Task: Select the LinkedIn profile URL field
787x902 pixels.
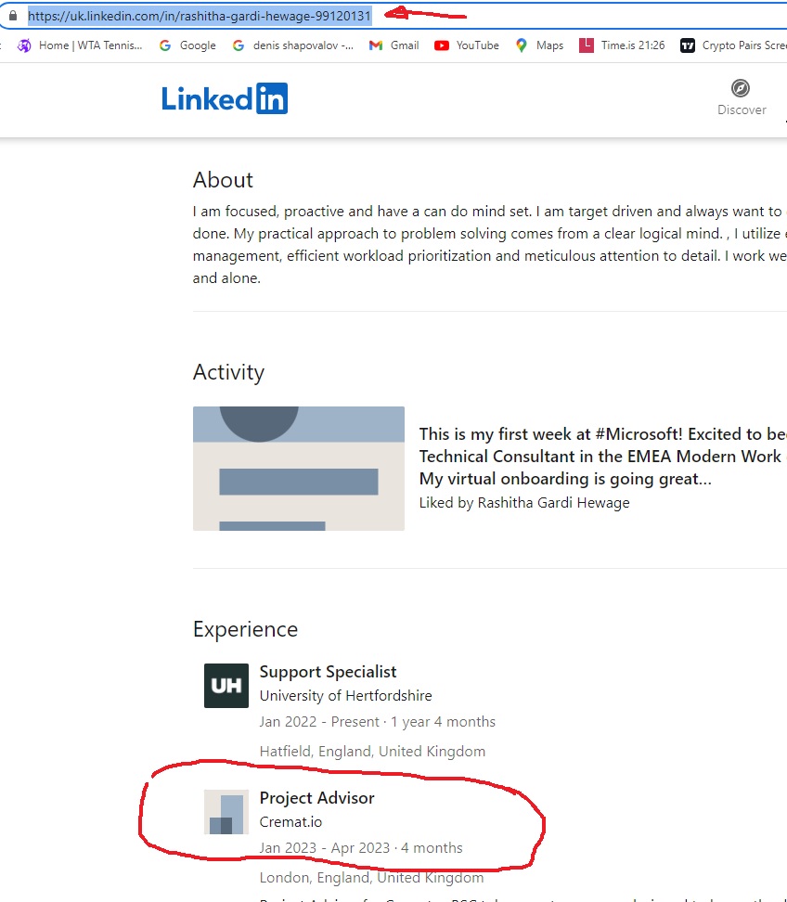Action: [199, 16]
